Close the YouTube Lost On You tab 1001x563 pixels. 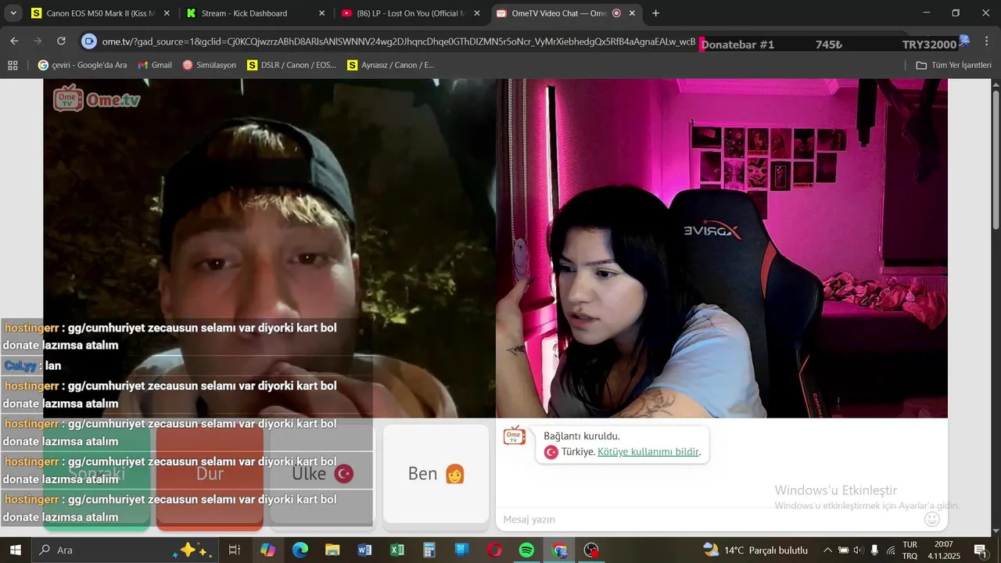[477, 13]
